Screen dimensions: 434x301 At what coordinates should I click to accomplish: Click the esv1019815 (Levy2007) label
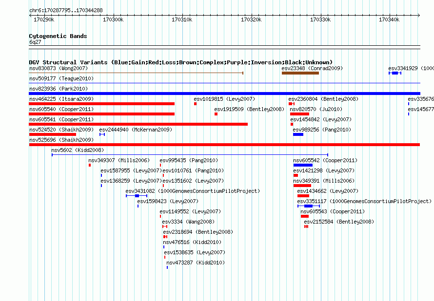[224, 99]
